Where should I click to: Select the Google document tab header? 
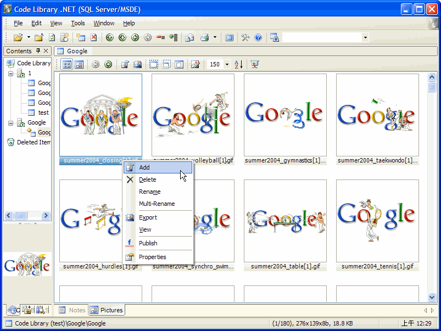pyautogui.click(x=73, y=51)
